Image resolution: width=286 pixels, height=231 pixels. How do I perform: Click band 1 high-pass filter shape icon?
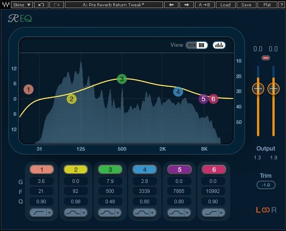tap(38, 212)
